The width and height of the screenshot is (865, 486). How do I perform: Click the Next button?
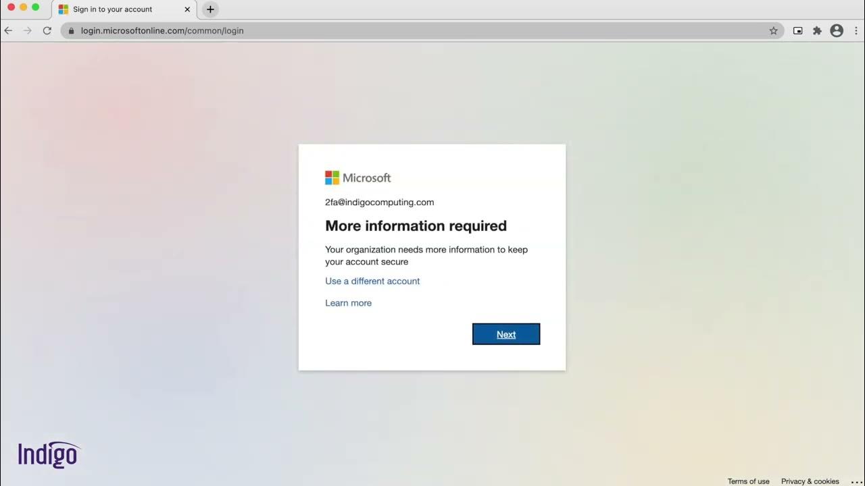[x=506, y=334]
